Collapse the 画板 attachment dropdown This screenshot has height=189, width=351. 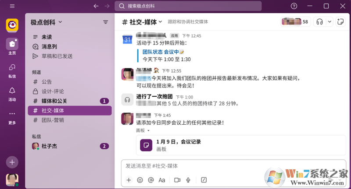point(143,130)
